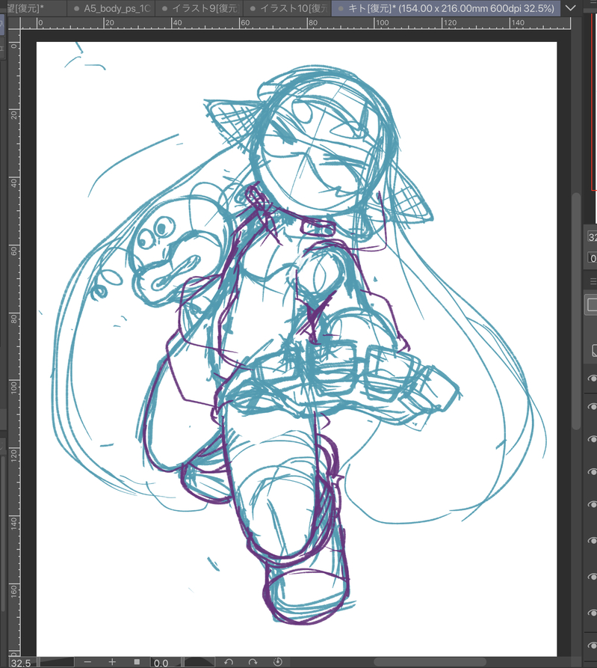Click the zoom slider next to 32.5
This screenshot has width=597, height=668.
56,663
